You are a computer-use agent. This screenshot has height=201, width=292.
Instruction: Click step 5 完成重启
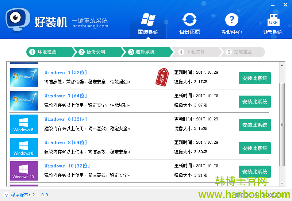(x=242, y=52)
